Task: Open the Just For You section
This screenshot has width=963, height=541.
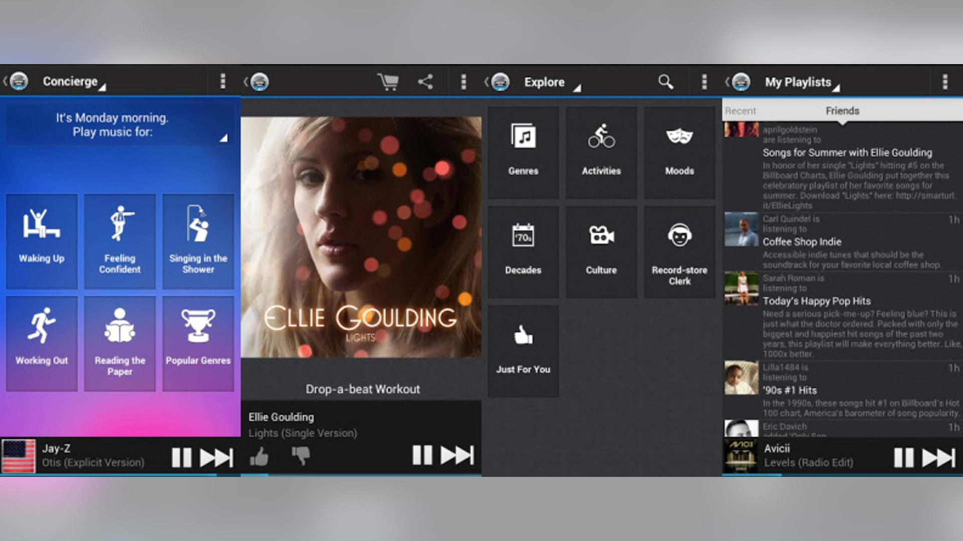Action: coord(523,349)
